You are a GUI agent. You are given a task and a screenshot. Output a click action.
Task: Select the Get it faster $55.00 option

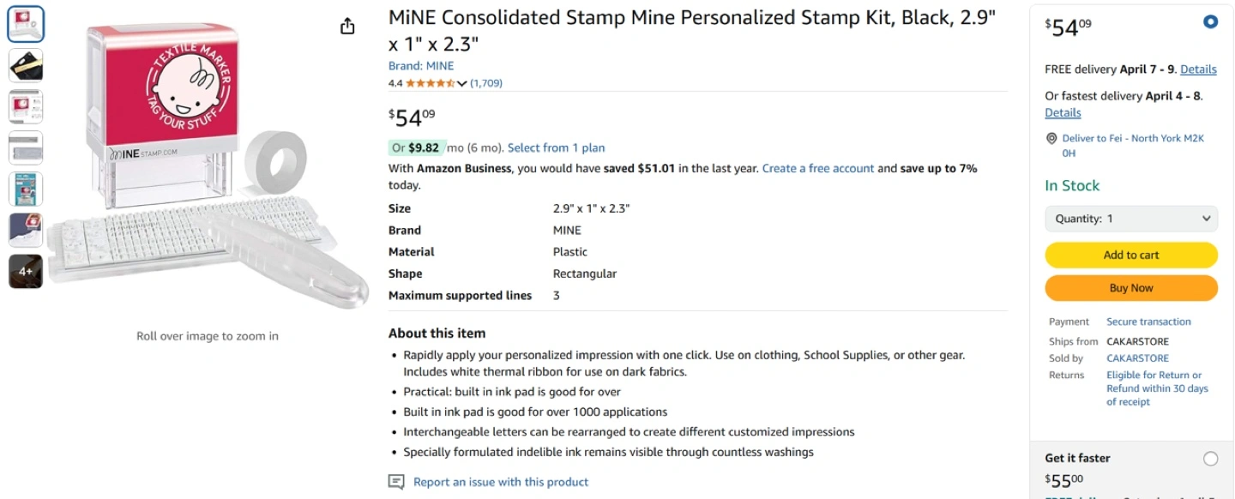point(1210,459)
